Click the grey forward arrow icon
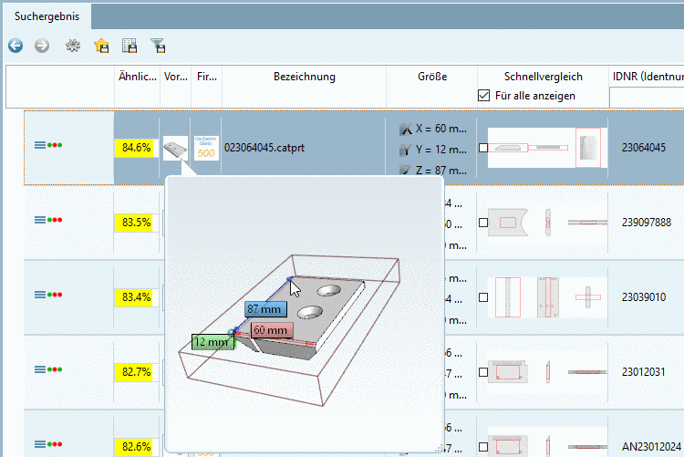The width and height of the screenshot is (684, 457). 42,46
